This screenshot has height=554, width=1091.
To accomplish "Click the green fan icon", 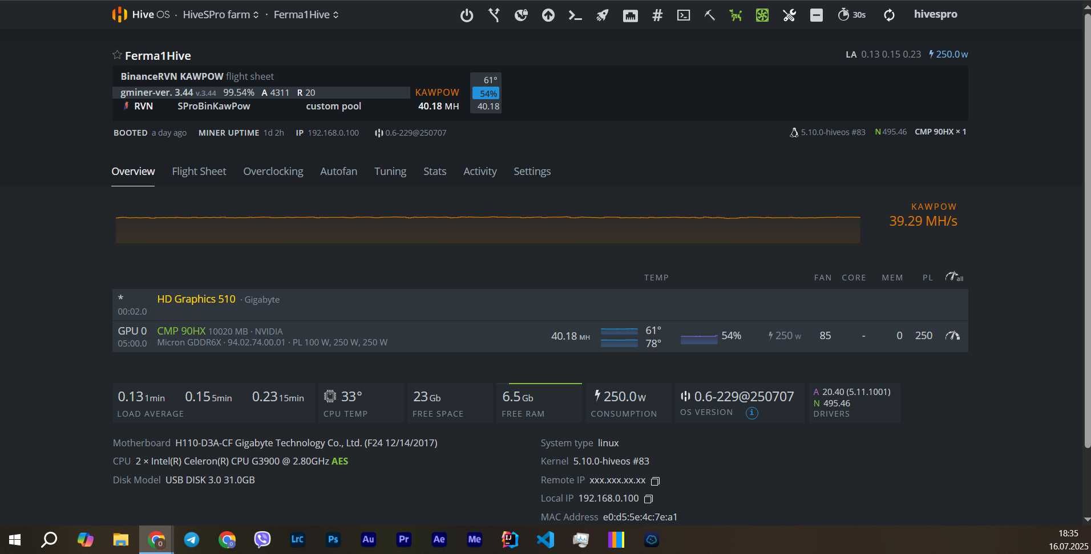I will [x=762, y=15].
